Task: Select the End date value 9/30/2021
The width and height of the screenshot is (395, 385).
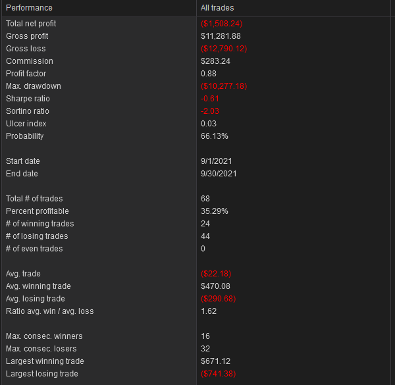Action: click(x=219, y=174)
